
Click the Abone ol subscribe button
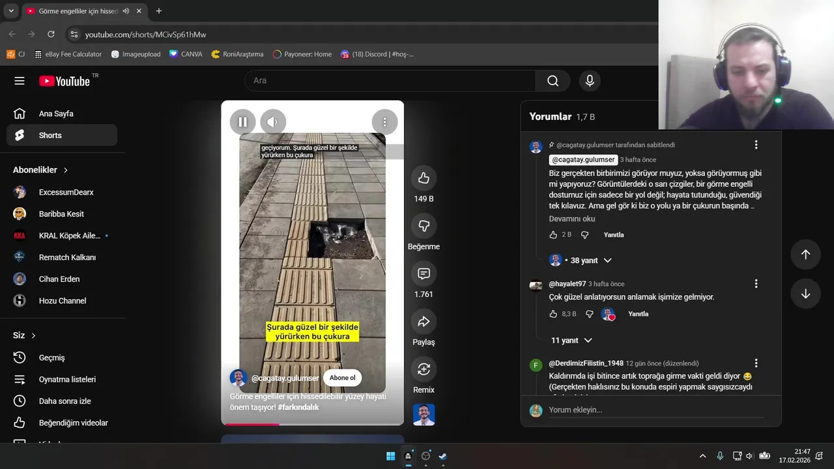[342, 378]
